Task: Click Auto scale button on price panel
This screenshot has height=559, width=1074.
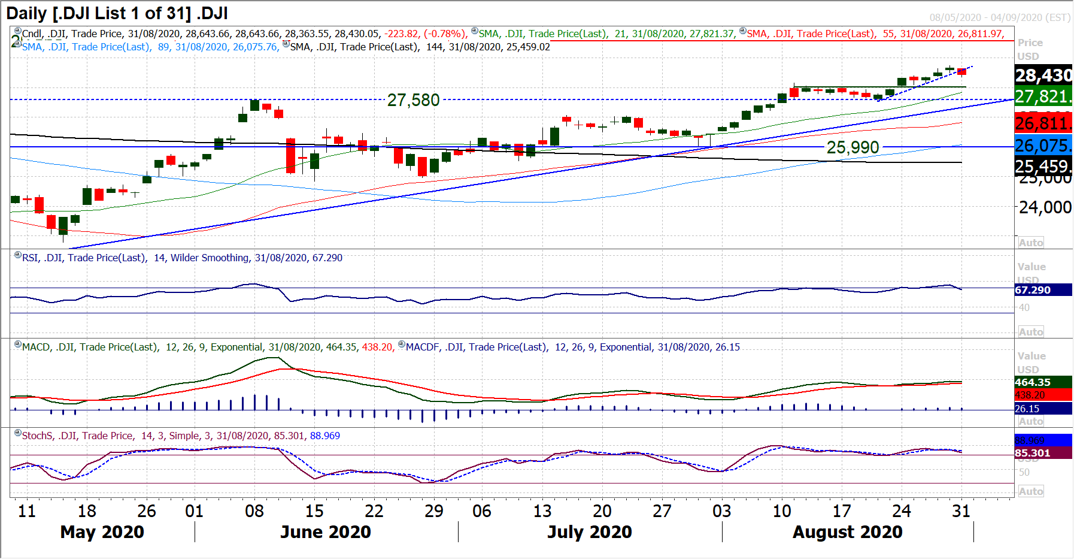Action: pos(1031,243)
